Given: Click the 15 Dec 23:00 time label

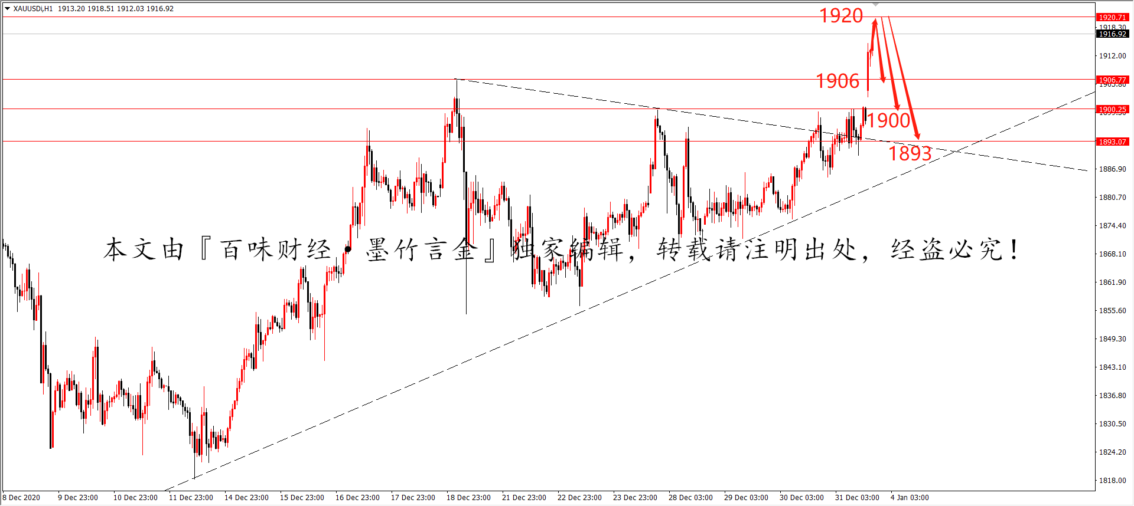Looking at the screenshot, I should [x=302, y=498].
